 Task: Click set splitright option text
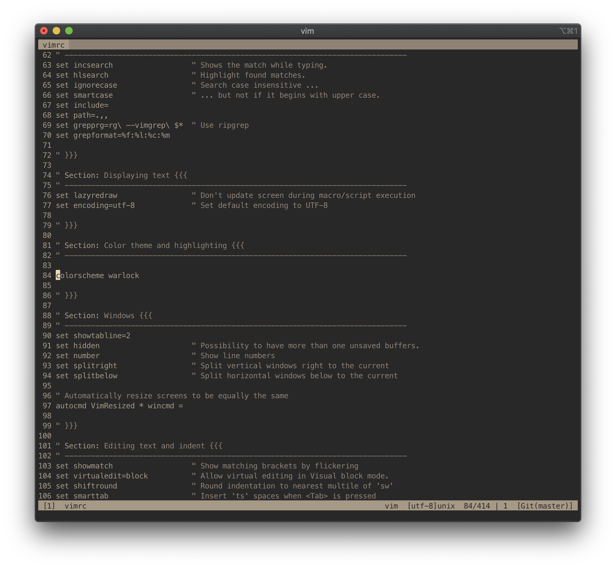click(x=86, y=366)
